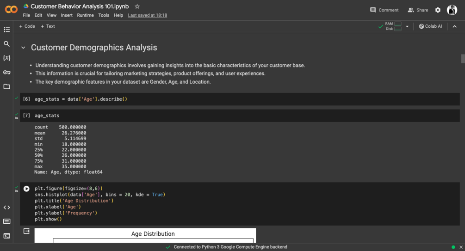The image size is (465, 251).
Task: Star the notebook title
Action: pos(137,6)
